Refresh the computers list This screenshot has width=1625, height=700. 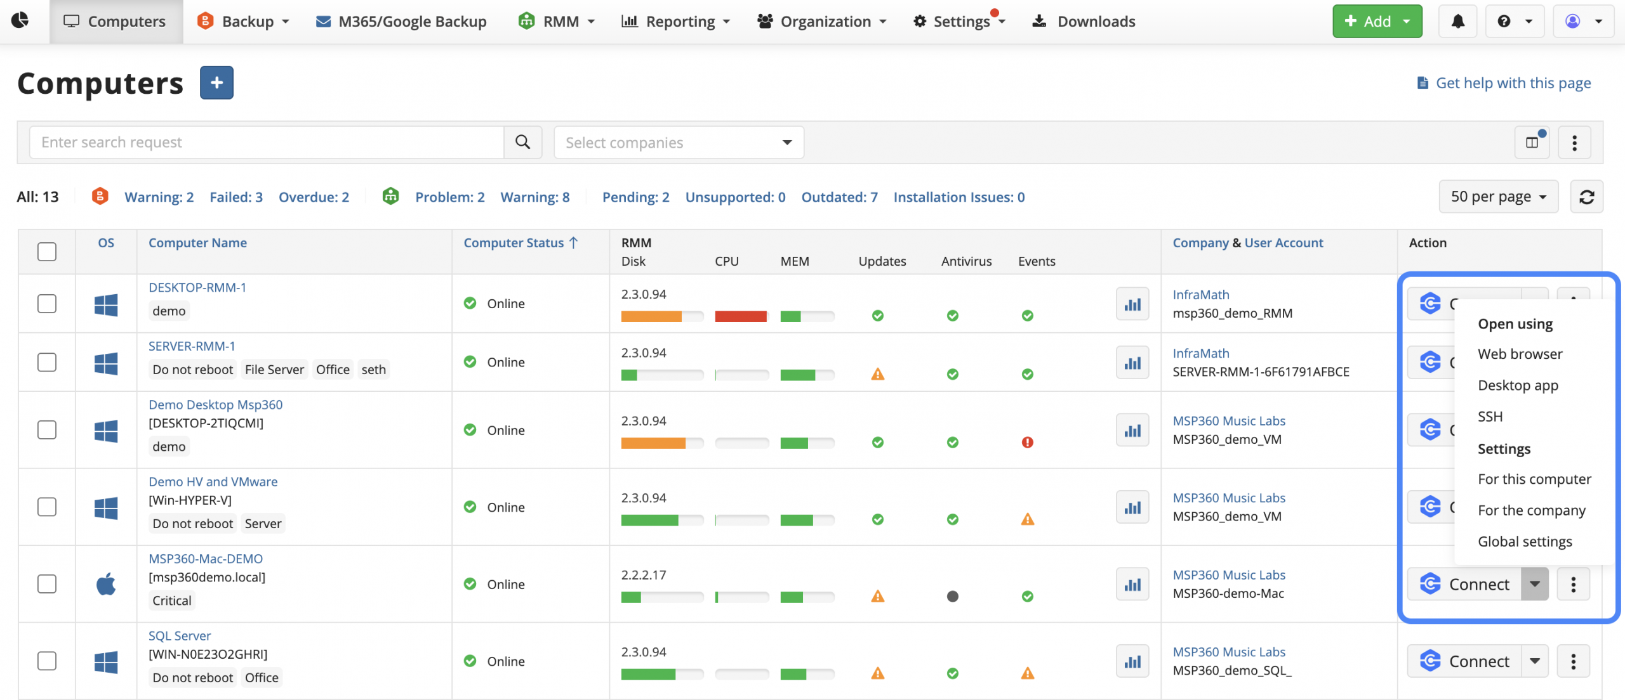[1586, 197]
